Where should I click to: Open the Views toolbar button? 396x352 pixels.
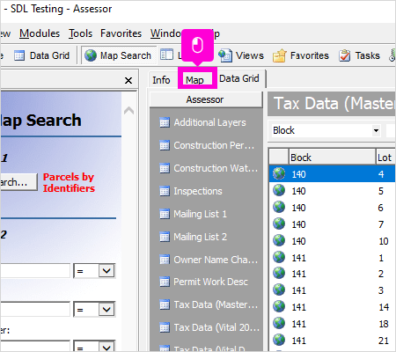point(241,55)
